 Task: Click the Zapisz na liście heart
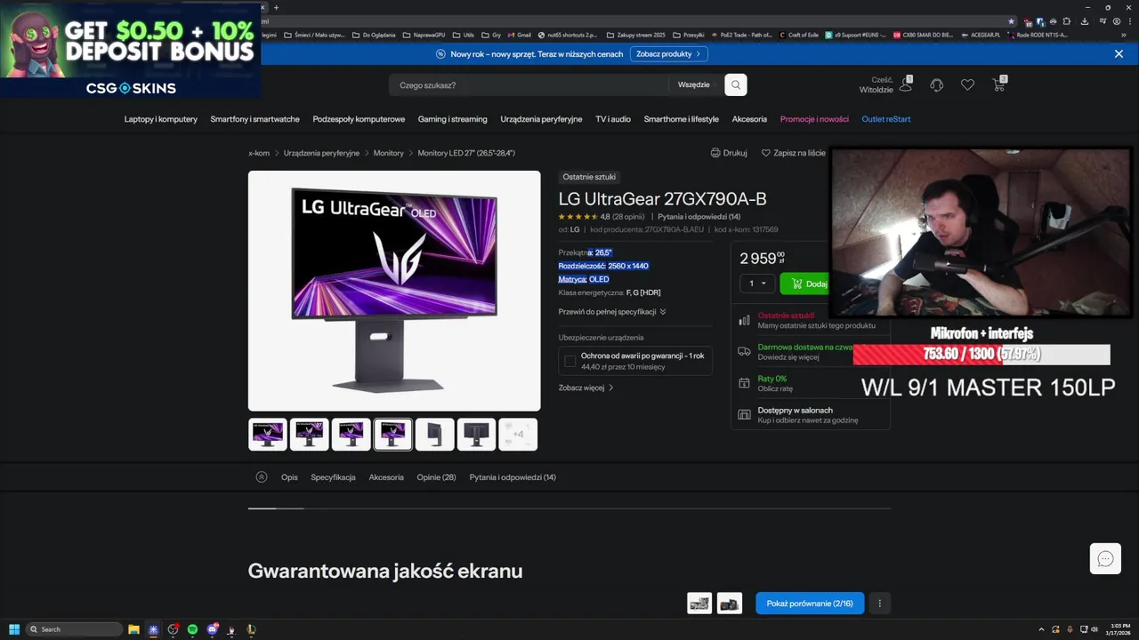click(x=765, y=153)
